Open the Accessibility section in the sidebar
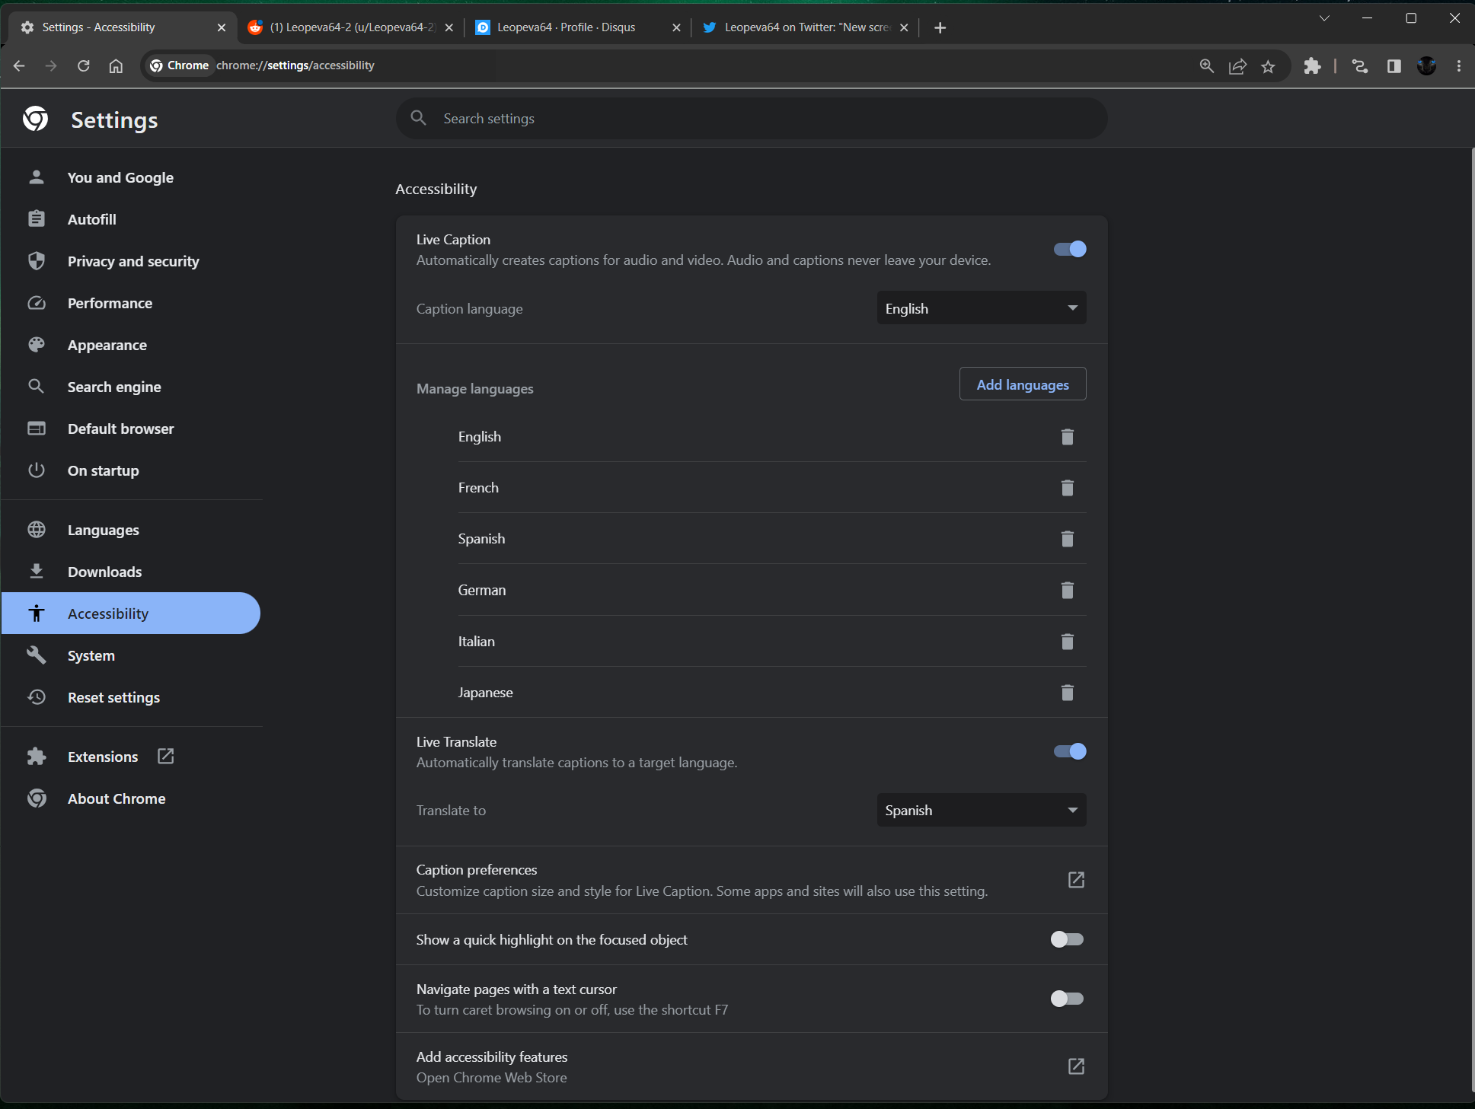Screen dimensions: 1475x1109 coord(107,613)
